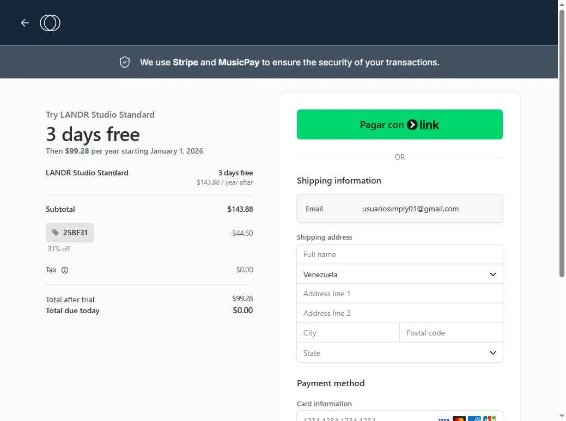The image size is (566, 421).
Task: Click the LANDR circles logo
Action: click(50, 23)
